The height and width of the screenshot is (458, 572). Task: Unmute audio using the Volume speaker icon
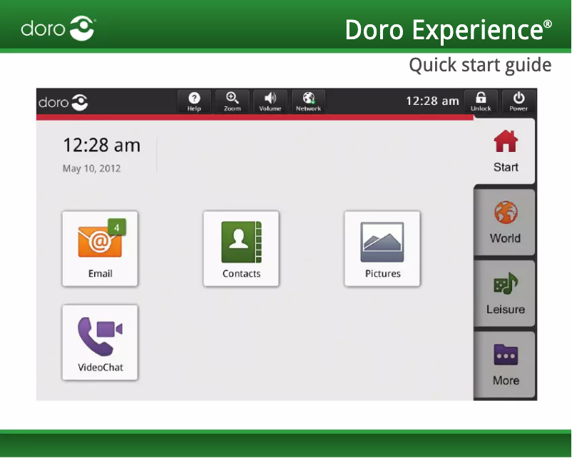click(x=270, y=101)
